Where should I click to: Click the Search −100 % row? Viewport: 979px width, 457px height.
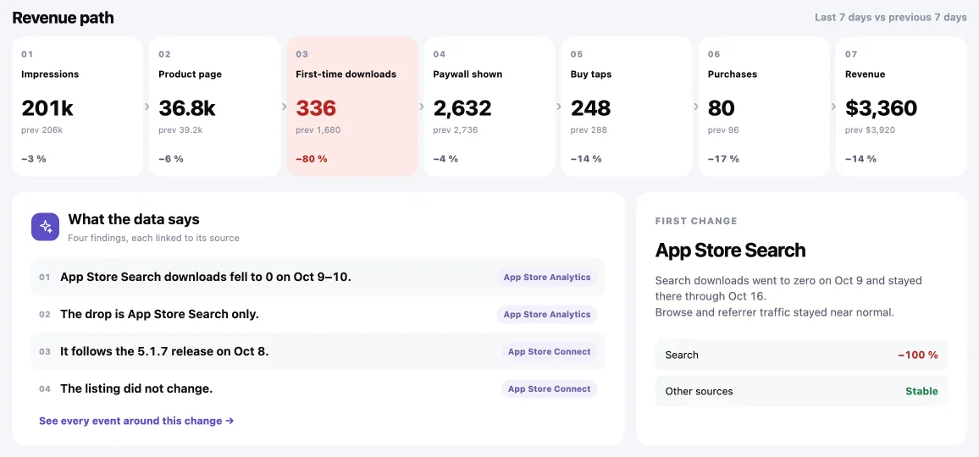point(802,355)
